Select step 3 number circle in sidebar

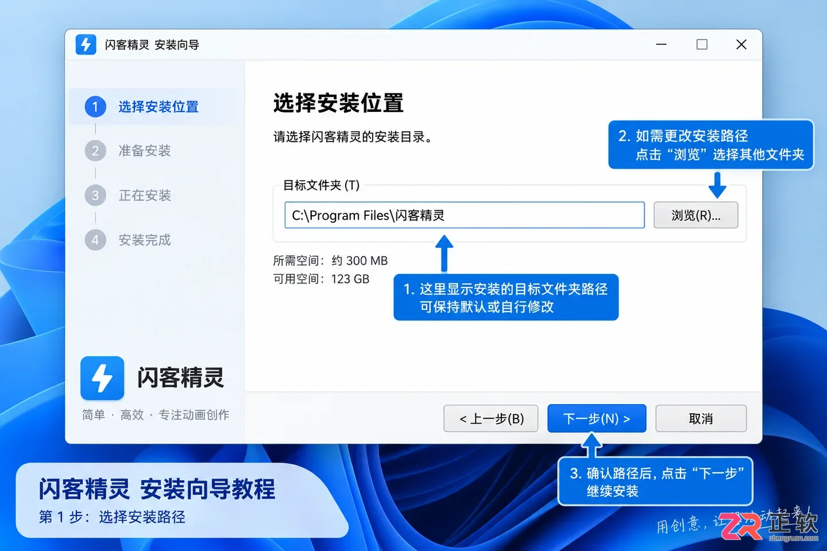[95, 195]
